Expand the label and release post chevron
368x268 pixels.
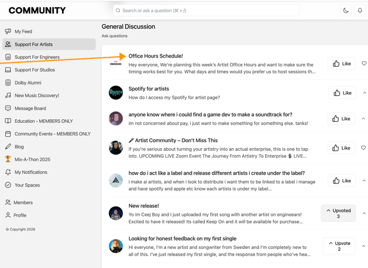coord(364,181)
